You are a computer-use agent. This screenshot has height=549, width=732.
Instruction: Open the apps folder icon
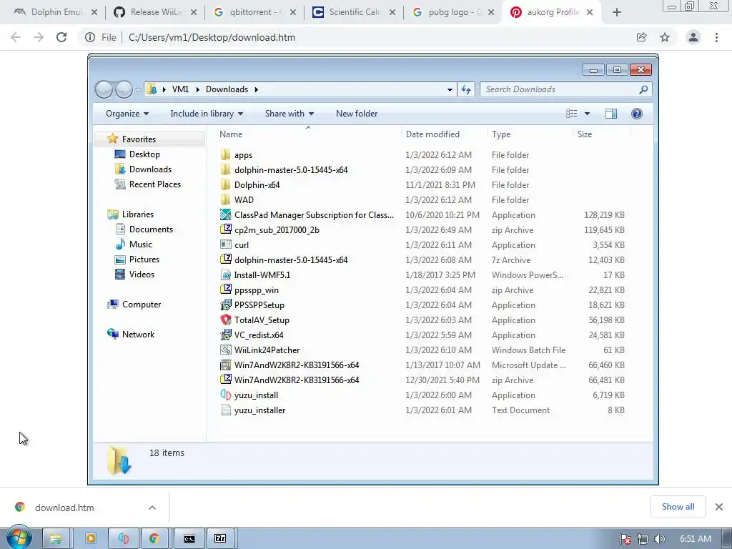(225, 154)
